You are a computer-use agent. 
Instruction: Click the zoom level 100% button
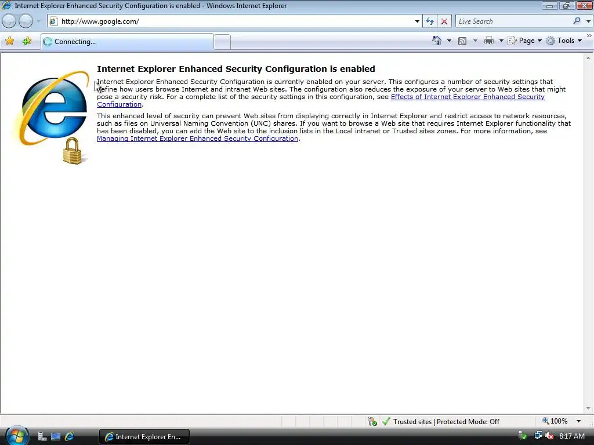[x=555, y=421]
